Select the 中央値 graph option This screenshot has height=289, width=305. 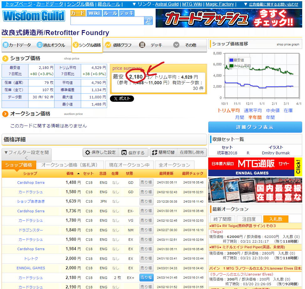click(273, 111)
